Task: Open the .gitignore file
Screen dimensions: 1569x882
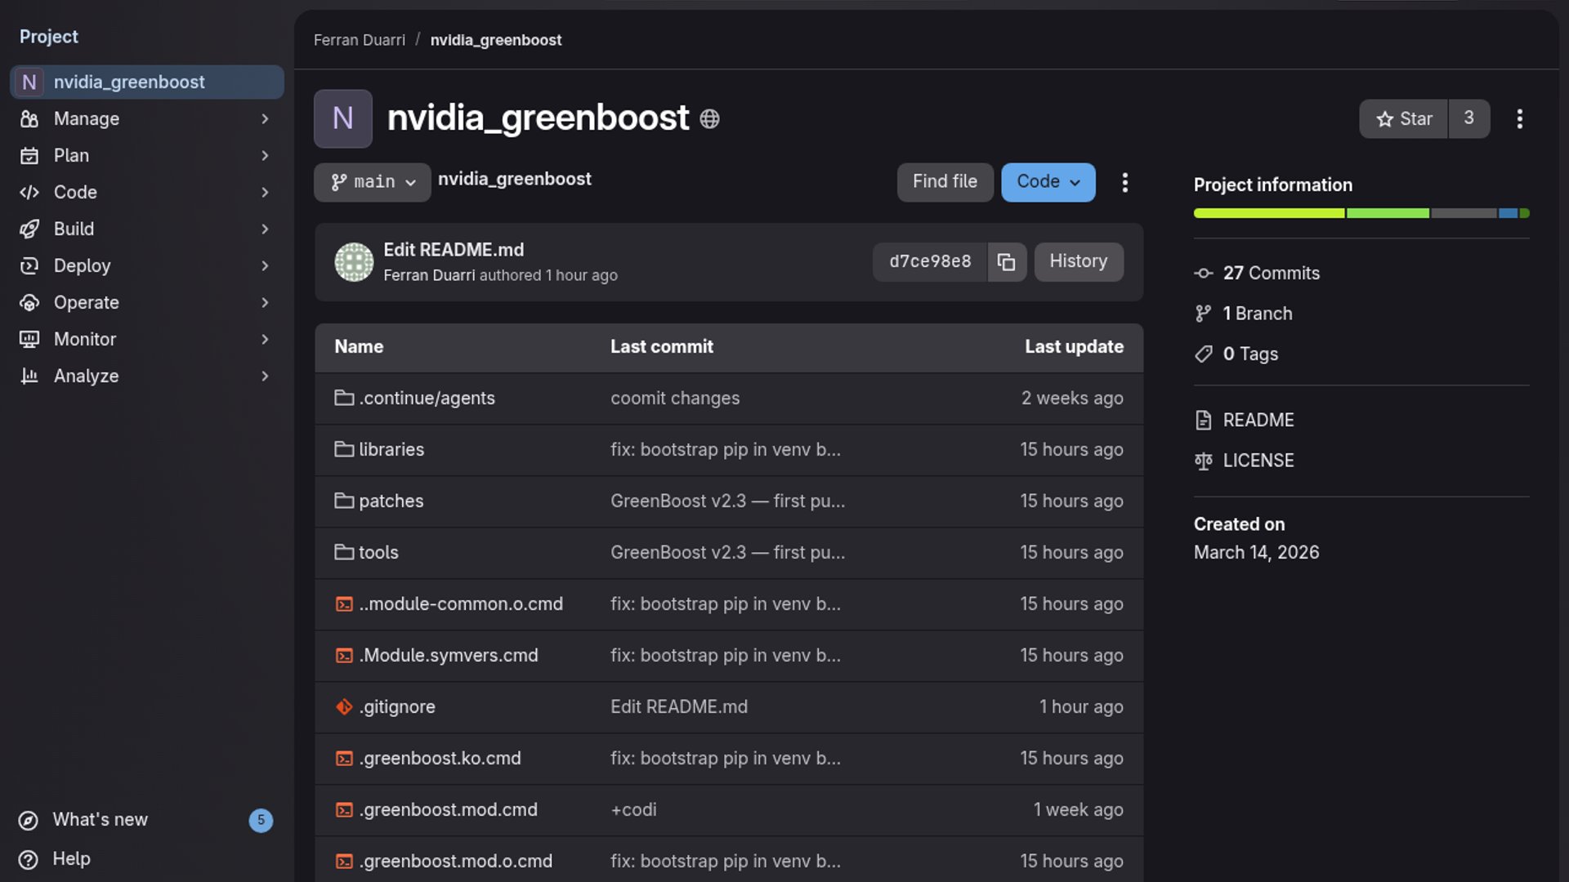Action: [x=397, y=707]
